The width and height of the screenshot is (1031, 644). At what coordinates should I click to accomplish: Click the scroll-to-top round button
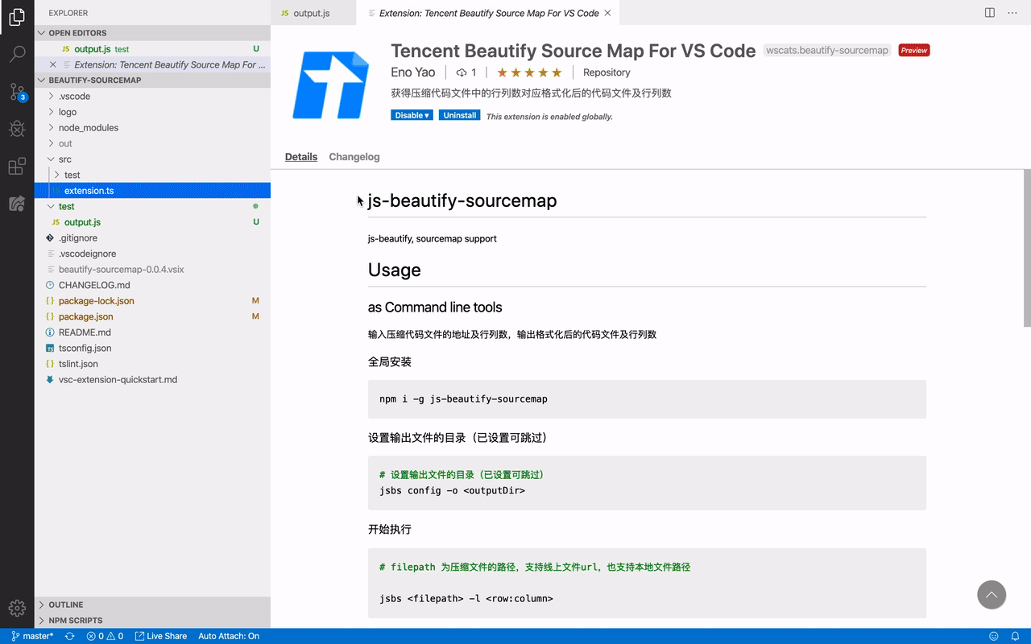coord(992,595)
